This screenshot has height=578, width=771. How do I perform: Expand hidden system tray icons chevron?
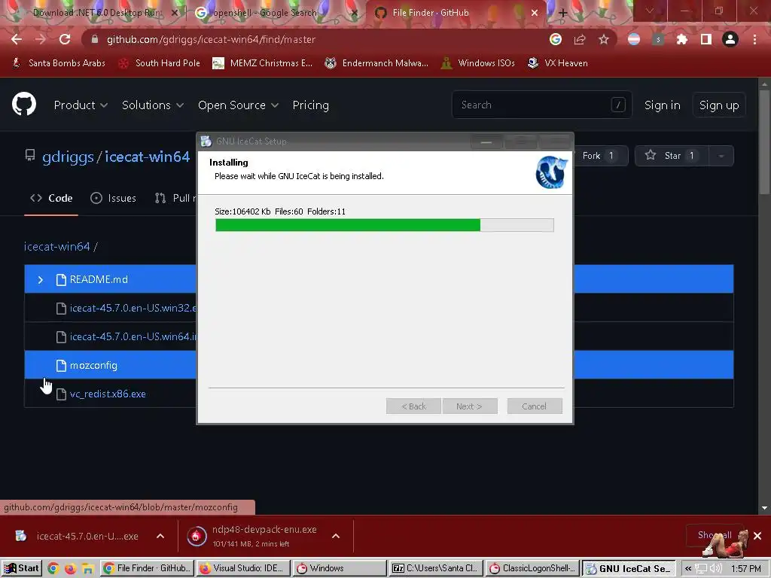click(688, 569)
